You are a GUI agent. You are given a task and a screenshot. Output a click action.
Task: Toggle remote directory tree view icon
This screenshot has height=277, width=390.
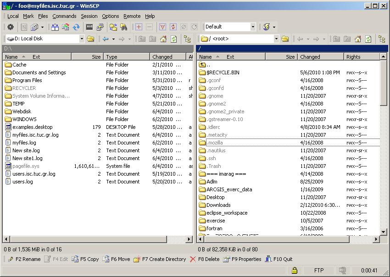382,39
